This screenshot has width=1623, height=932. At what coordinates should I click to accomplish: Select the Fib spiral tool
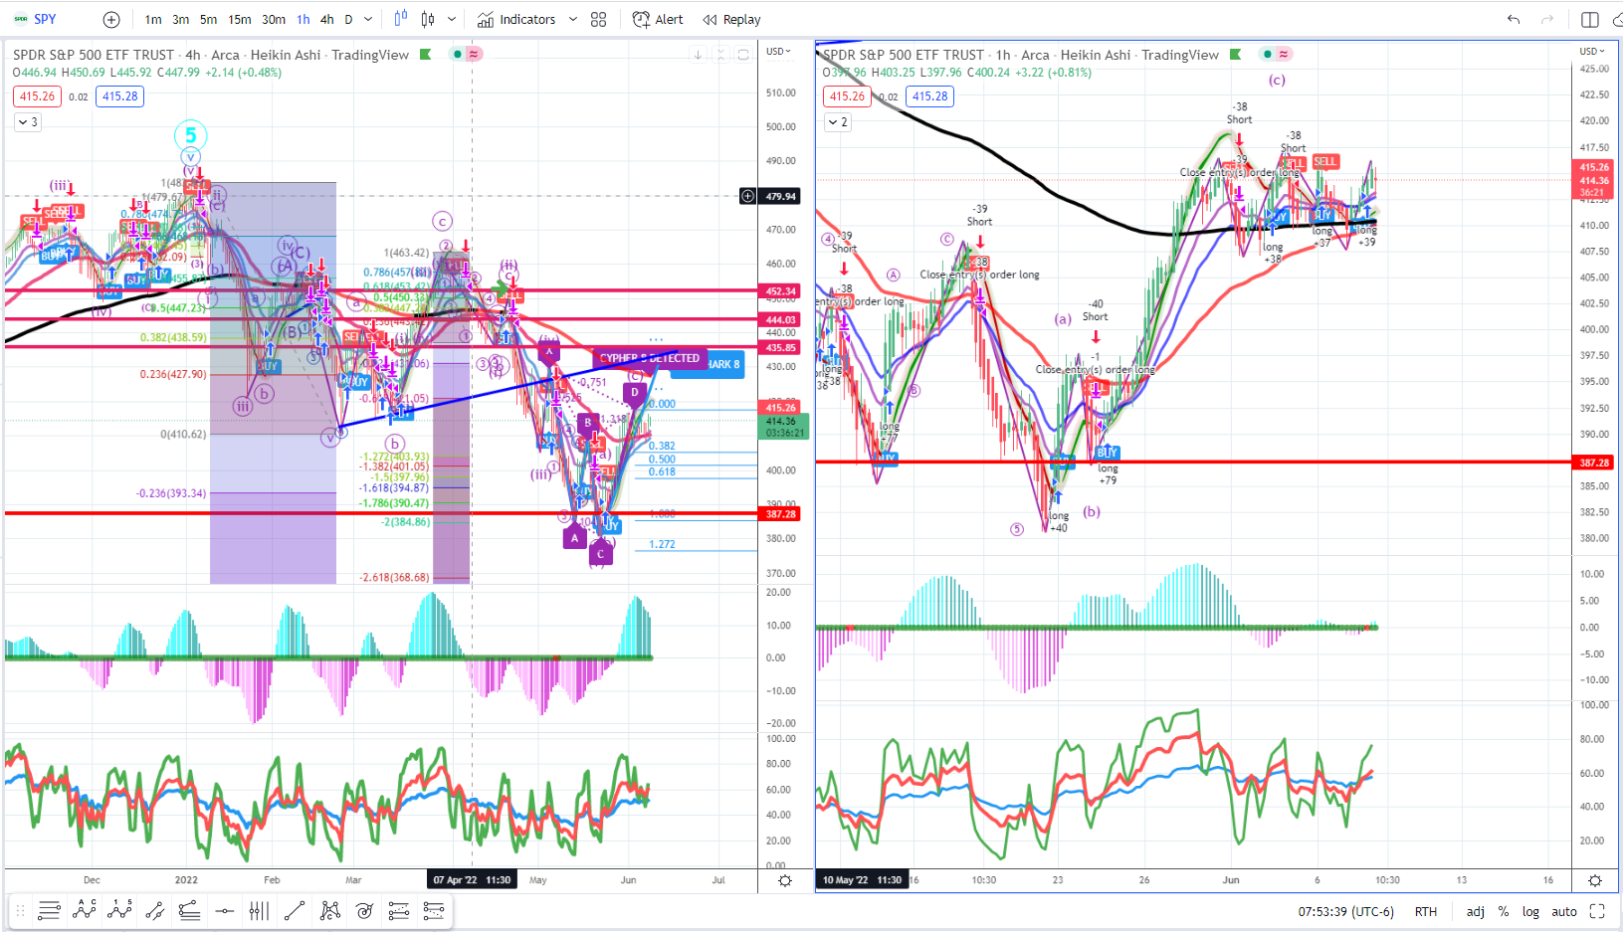[364, 910]
